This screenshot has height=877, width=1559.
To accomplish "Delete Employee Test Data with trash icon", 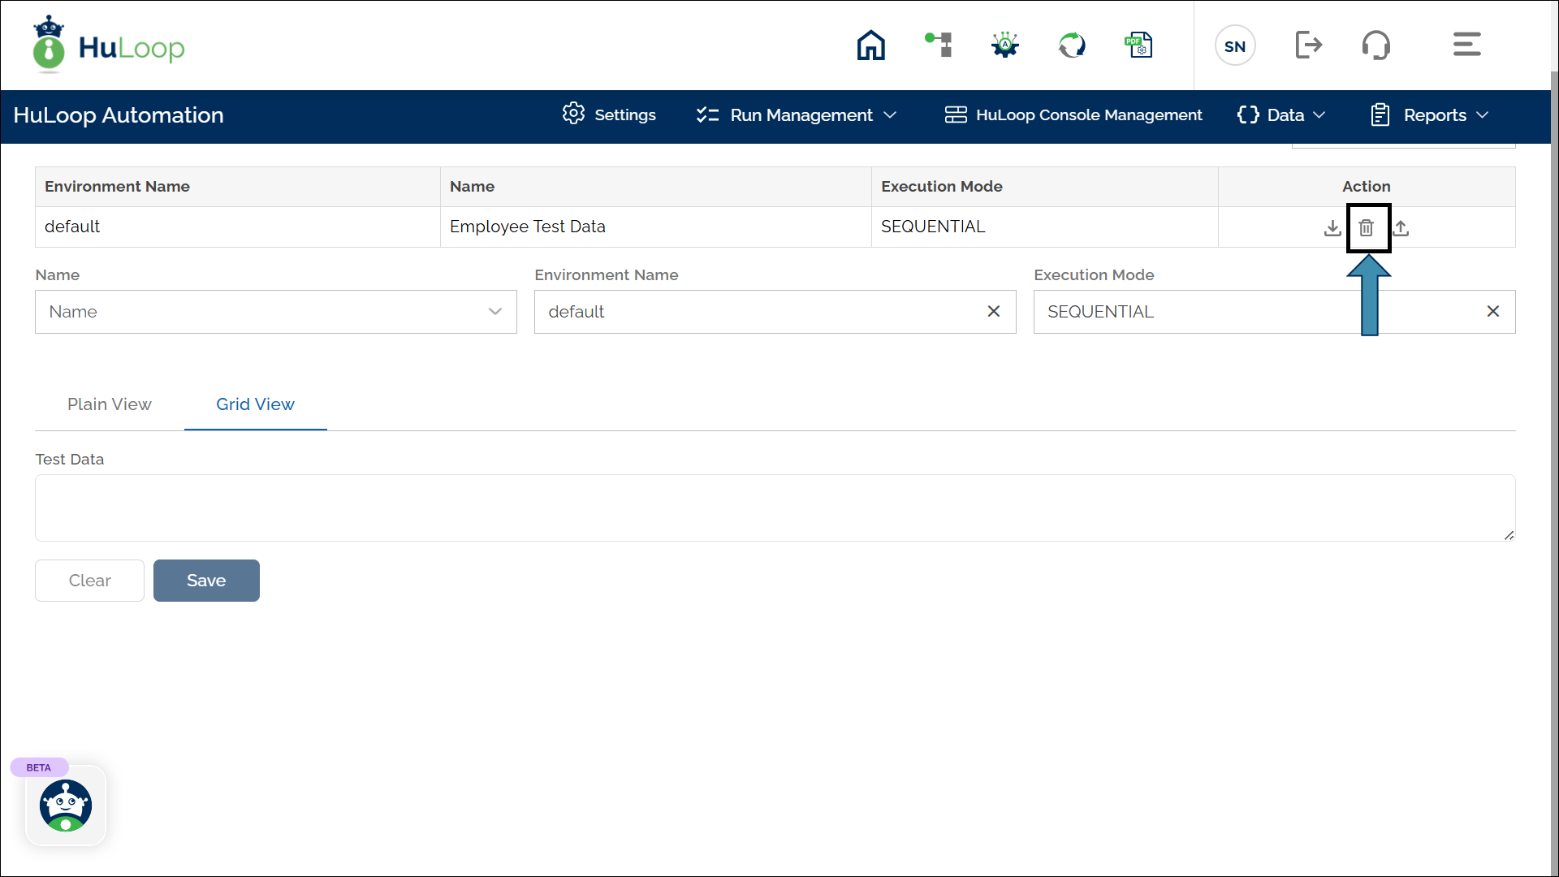I will tap(1367, 228).
